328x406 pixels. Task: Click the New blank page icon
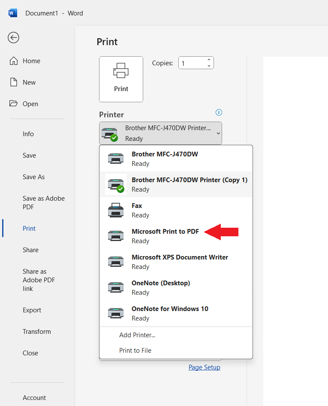click(14, 82)
